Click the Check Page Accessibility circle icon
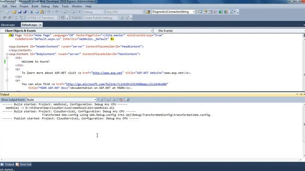 [x=62, y=18]
